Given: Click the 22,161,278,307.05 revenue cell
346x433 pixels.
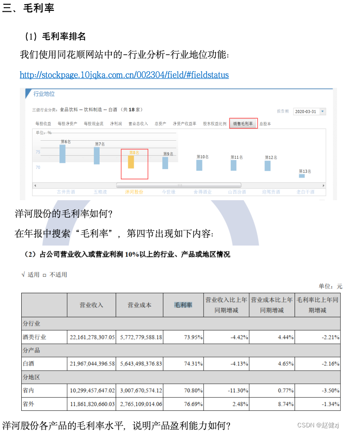Looking at the screenshot, I should (x=92, y=338).
